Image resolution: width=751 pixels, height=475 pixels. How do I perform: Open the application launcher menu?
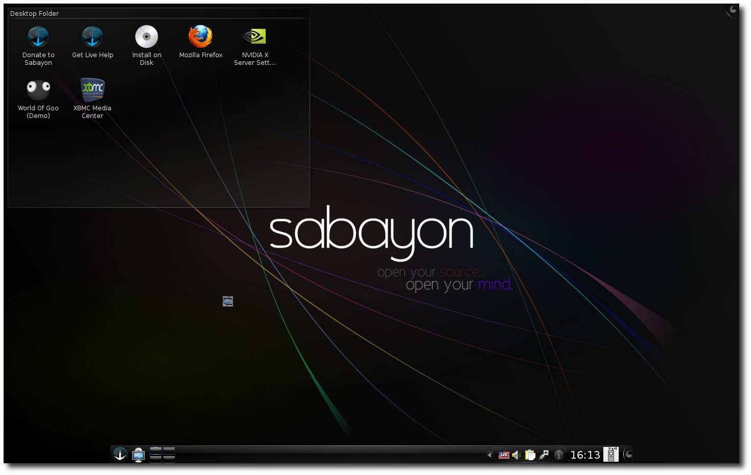[x=120, y=454]
